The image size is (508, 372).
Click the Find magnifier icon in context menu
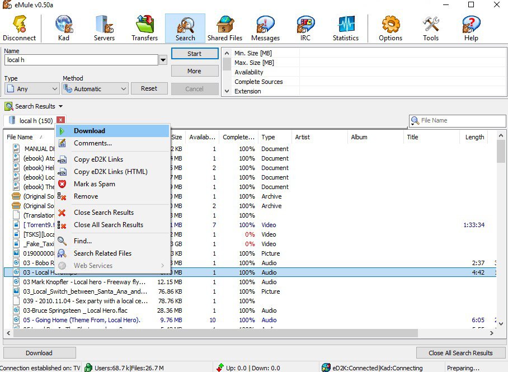coord(62,241)
